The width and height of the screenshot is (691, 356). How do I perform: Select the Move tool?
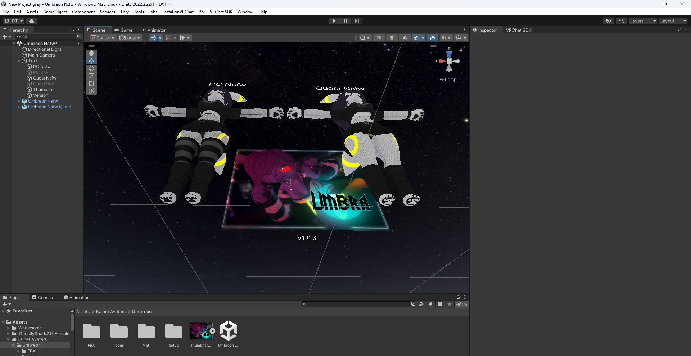click(91, 61)
